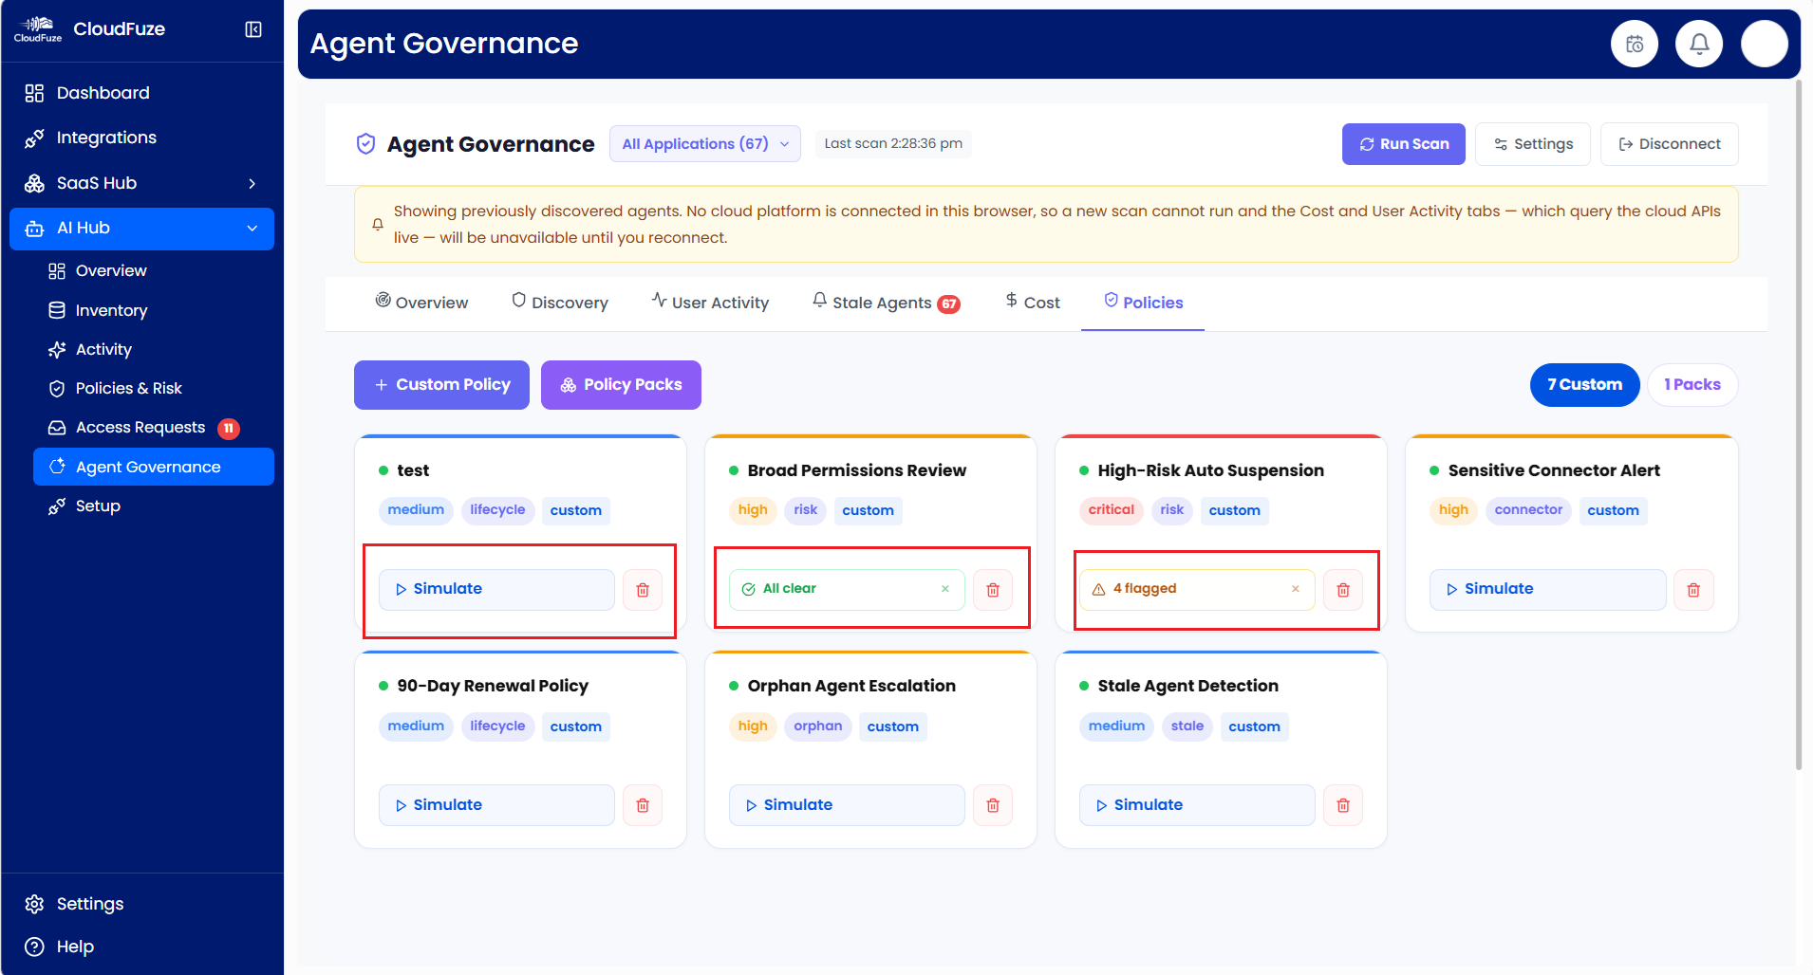Open notifications bell in the header
Image resolution: width=1813 pixels, height=975 pixels.
pos(1699,44)
